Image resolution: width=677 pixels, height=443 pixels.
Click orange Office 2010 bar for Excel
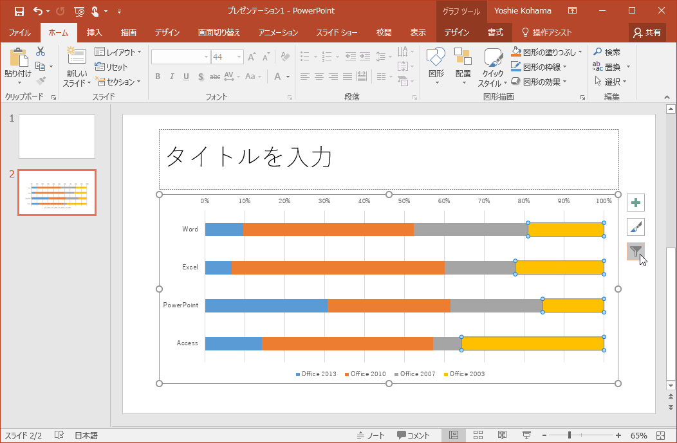point(338,267)
